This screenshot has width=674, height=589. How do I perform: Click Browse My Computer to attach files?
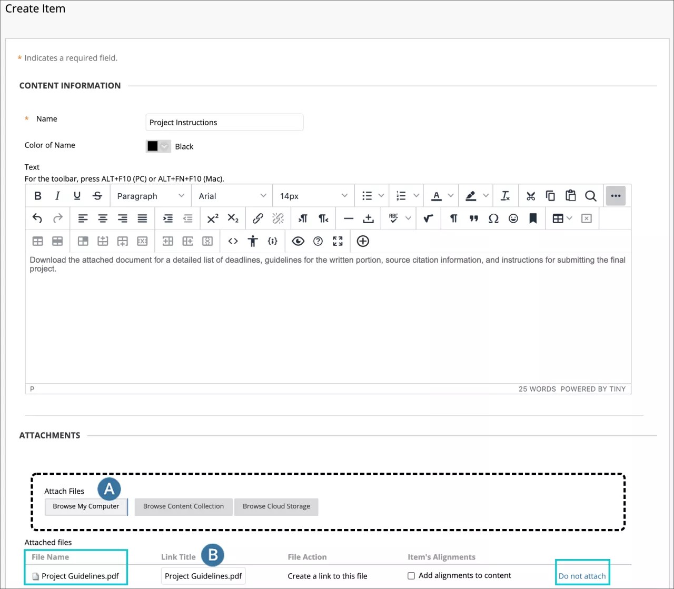tap(86, 506)
